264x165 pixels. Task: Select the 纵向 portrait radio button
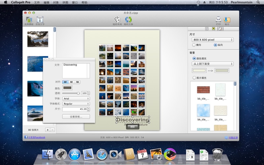click(x=215, y=45)
